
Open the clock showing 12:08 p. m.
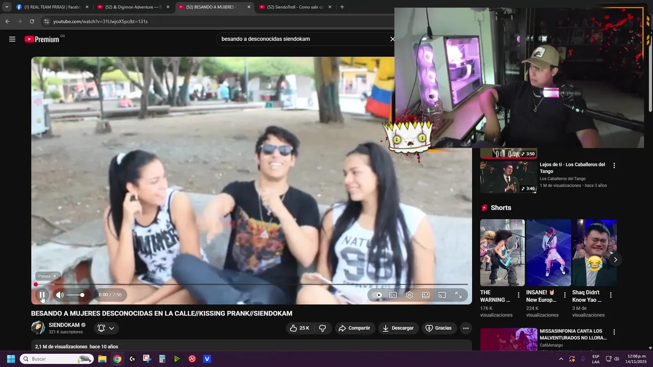coord(636,359)
